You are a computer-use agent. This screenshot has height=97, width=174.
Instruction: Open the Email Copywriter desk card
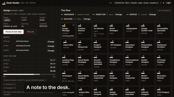[x=132, y=78]
